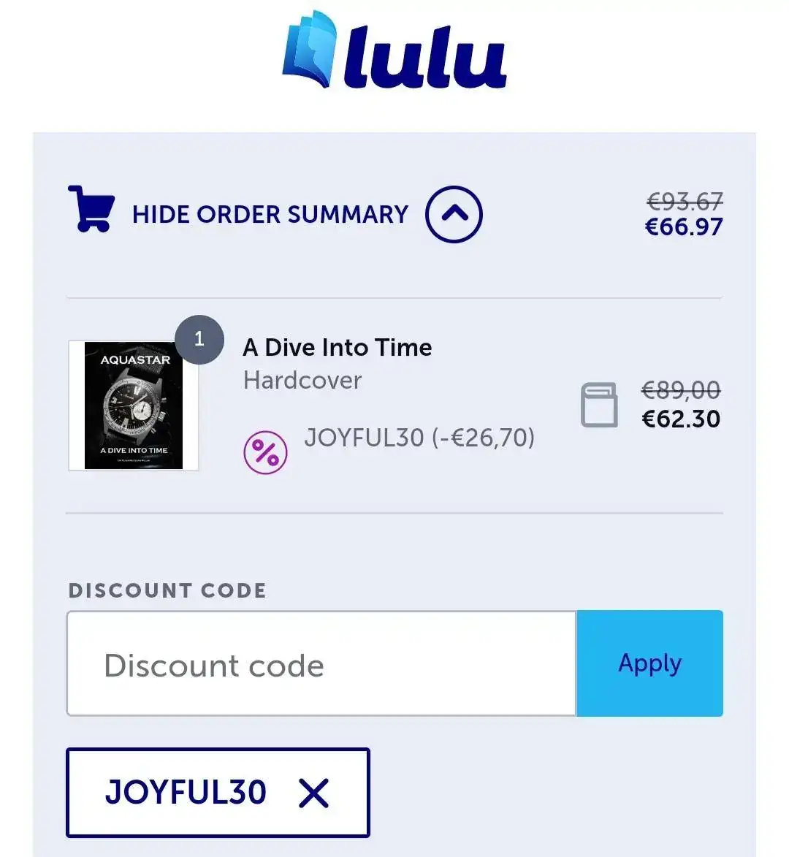Open the Aquastar book cover thumbnail

coord(133,405)
